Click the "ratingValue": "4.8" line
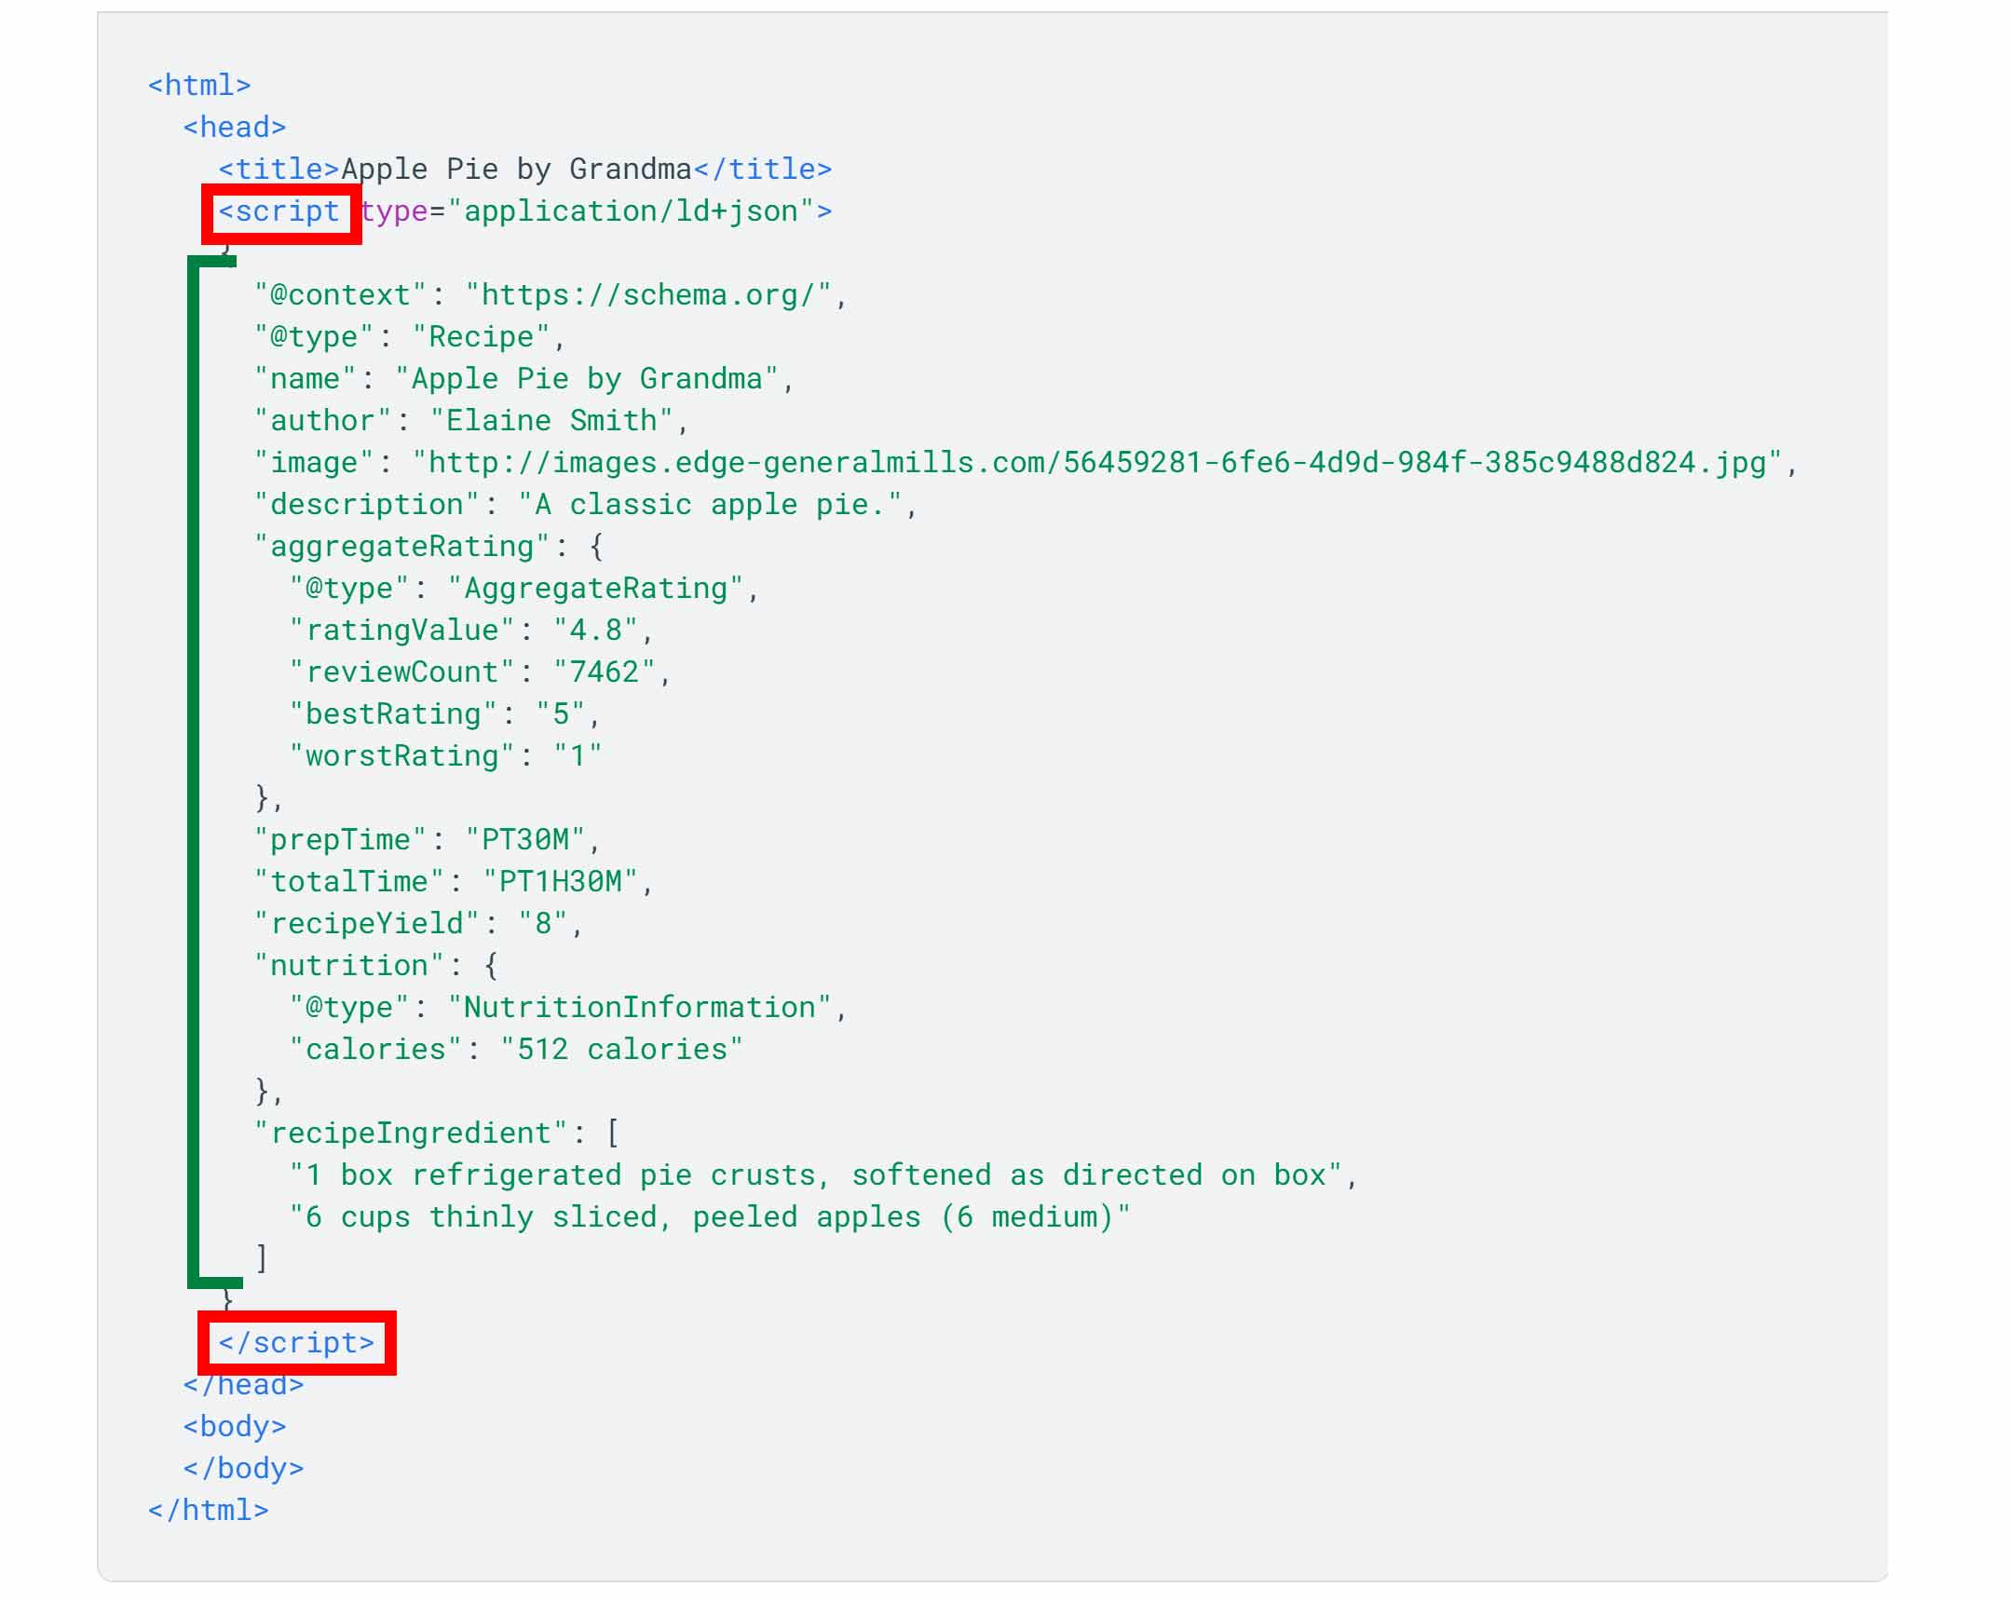The width and height of the screenshot is (2012, 1602). pyautogui.click(x=471, y=631)
